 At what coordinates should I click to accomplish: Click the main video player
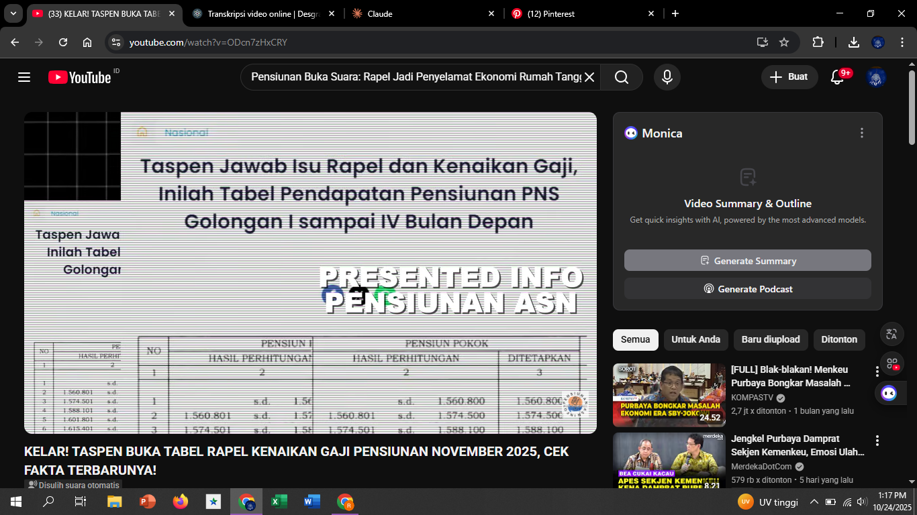pyautogui.click(x=310, y=273)
